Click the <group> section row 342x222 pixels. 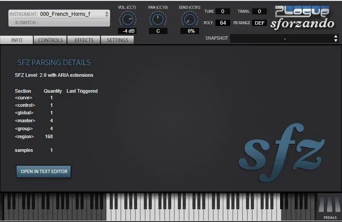coord(34,128)
